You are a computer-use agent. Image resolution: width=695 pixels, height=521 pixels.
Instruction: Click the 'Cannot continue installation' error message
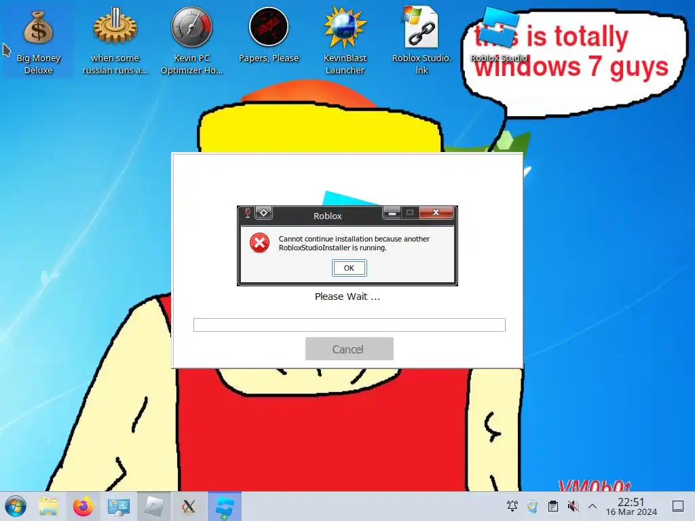tap(354, 244)
